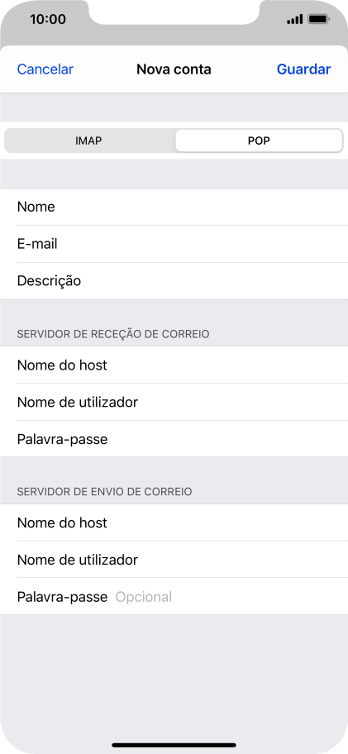Tap Cancelar to dismiss new account
This screenshot has width=348, height=754.
coord(45,69)
